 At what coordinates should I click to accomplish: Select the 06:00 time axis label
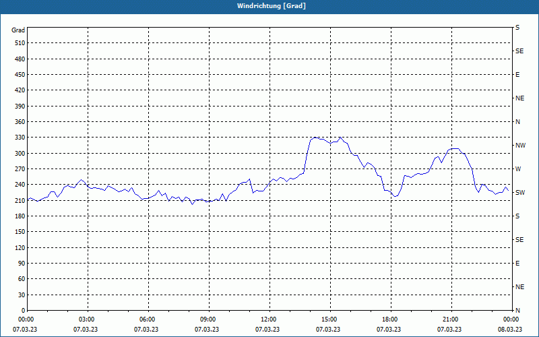point(147,319)
